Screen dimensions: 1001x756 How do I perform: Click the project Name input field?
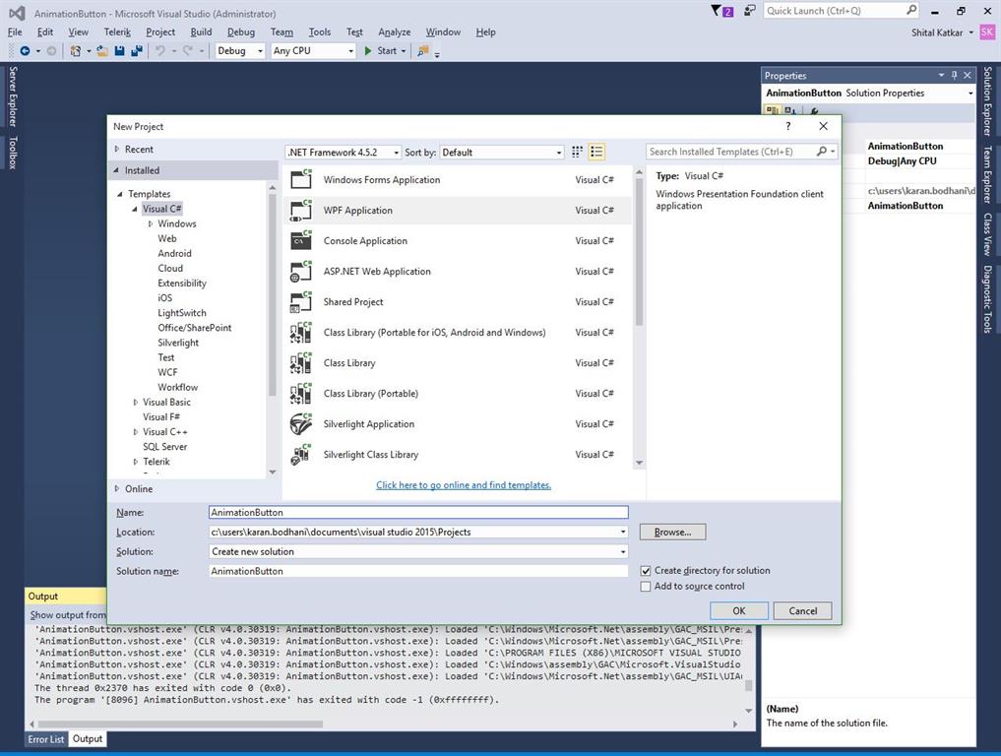[x=418, y=513]
